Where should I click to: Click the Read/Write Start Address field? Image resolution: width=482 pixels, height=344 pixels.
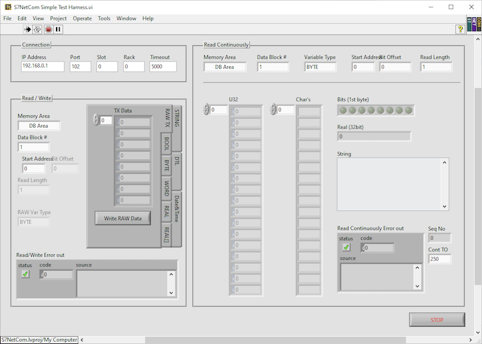click(x=34, y=169)
